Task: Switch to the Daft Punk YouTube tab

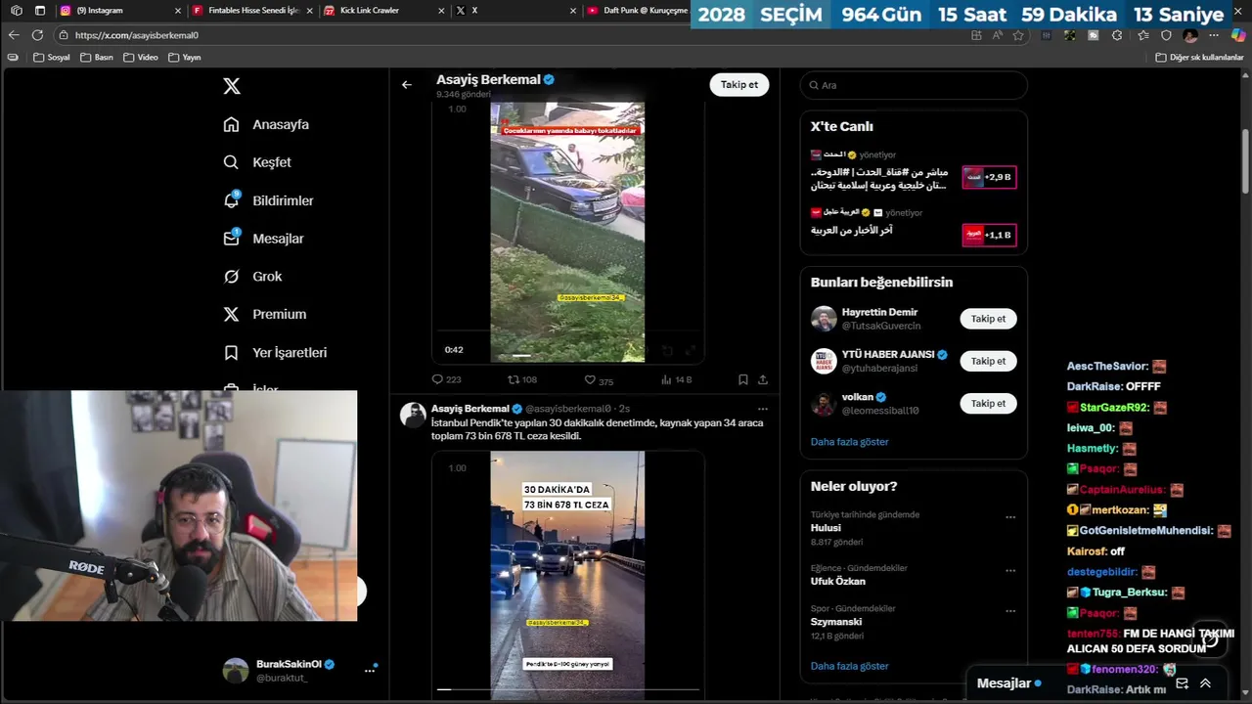Action: click(638, 11)
